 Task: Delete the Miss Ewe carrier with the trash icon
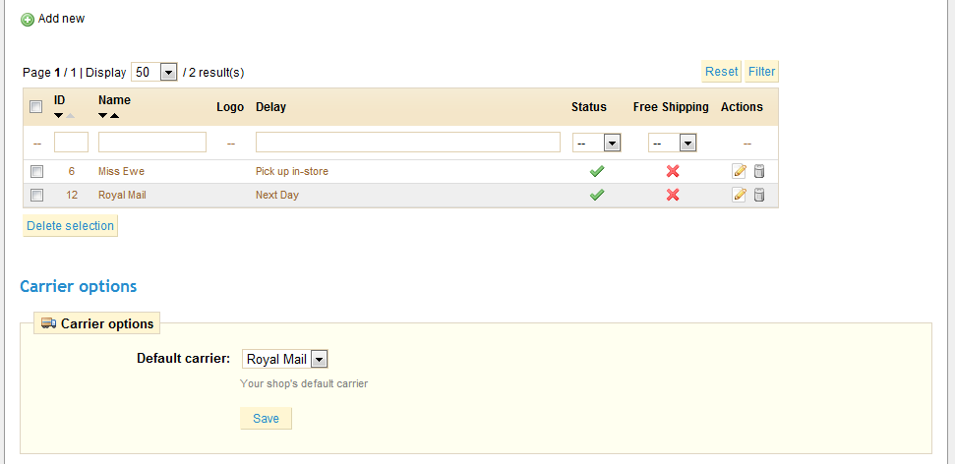(758, 171)
